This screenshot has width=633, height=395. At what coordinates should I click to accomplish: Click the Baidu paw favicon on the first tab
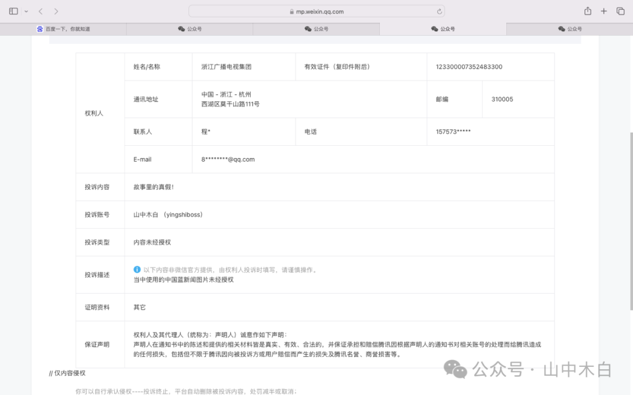[x=40, y=29]
